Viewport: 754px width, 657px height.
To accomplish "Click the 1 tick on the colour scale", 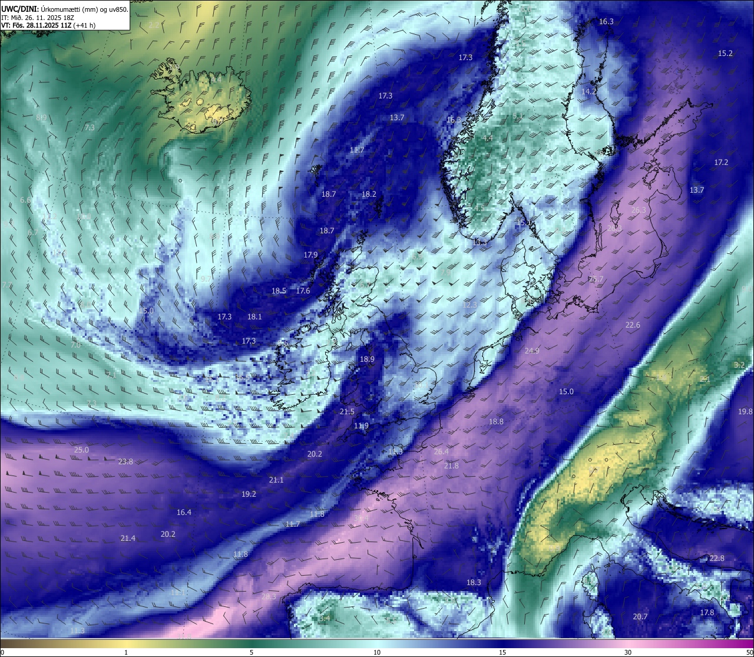I will coord(126,652).
